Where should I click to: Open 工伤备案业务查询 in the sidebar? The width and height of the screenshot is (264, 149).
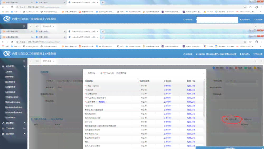click(x=12, y=97)
